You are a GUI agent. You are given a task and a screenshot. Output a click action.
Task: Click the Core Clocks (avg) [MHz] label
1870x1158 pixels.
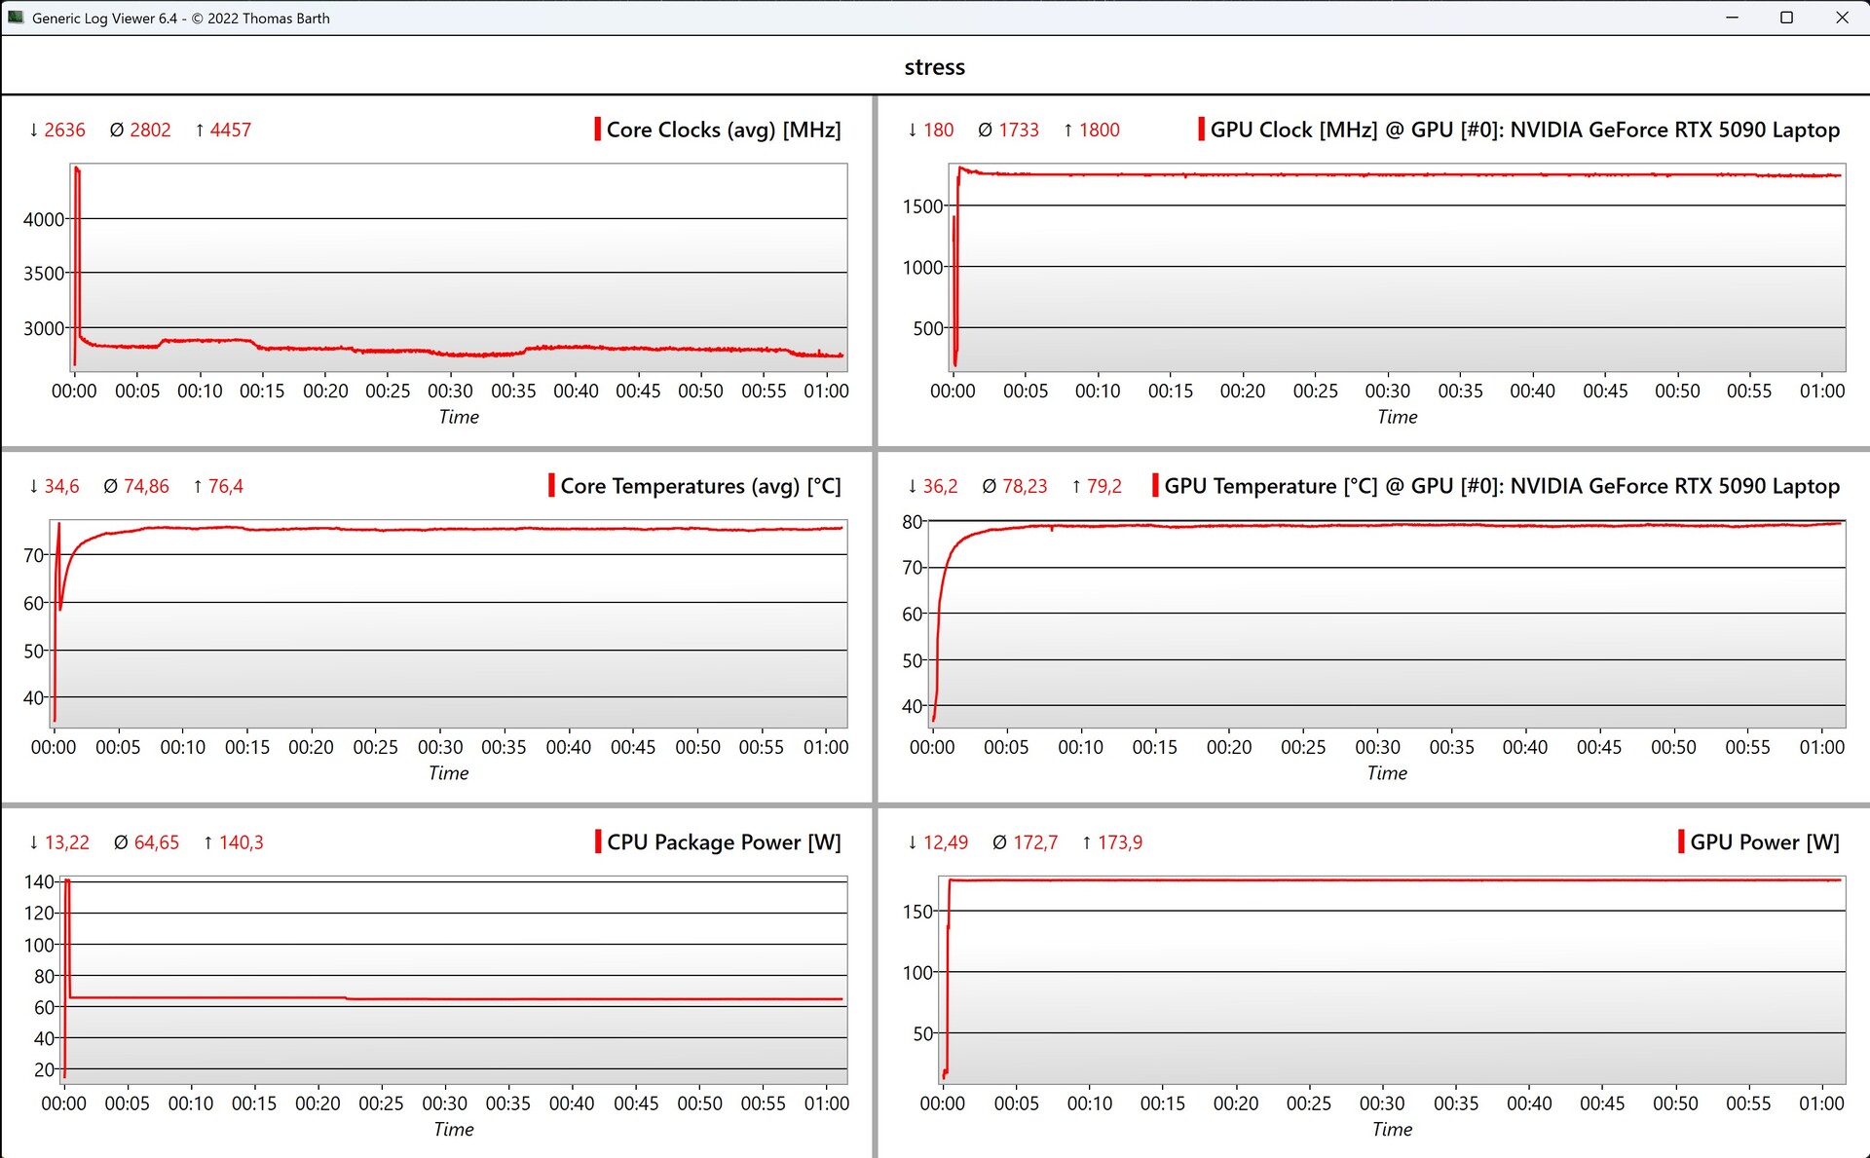click(724, 130)
